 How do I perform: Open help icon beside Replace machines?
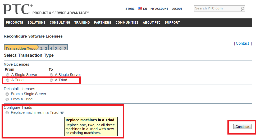click(62, 112)
